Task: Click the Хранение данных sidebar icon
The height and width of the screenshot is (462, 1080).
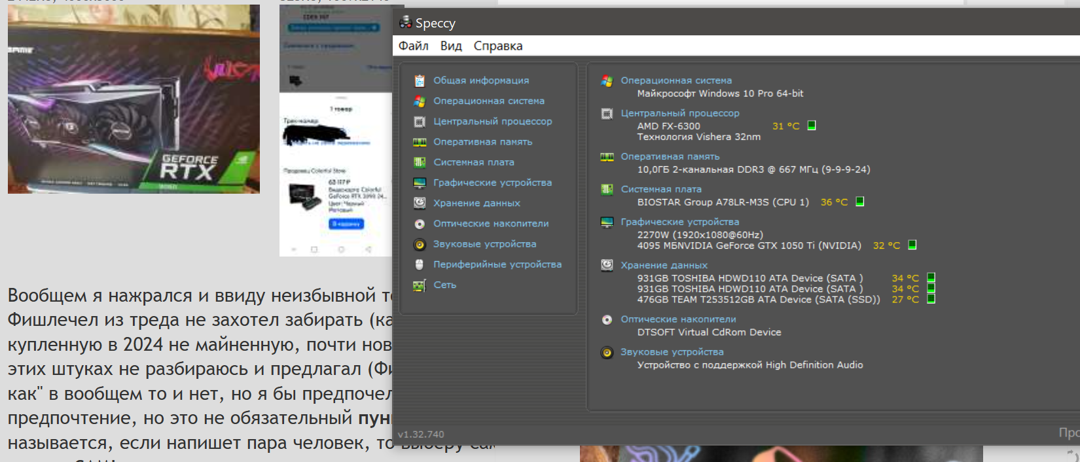Action: 420,203
